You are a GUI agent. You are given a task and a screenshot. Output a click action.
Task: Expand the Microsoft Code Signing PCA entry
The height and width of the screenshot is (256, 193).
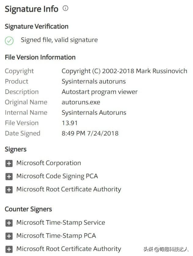9,177
